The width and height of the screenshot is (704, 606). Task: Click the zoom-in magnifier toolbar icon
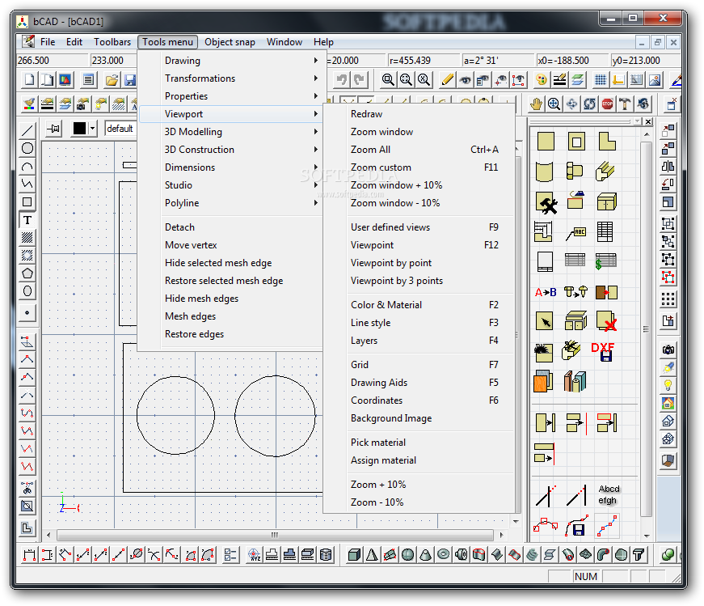(x=554, y=104)
